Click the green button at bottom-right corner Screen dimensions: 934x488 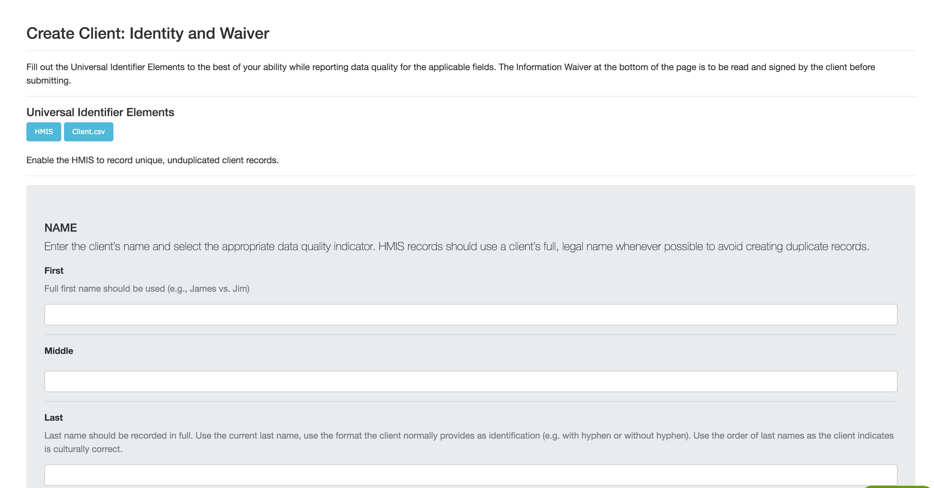(x=899, y=487)
